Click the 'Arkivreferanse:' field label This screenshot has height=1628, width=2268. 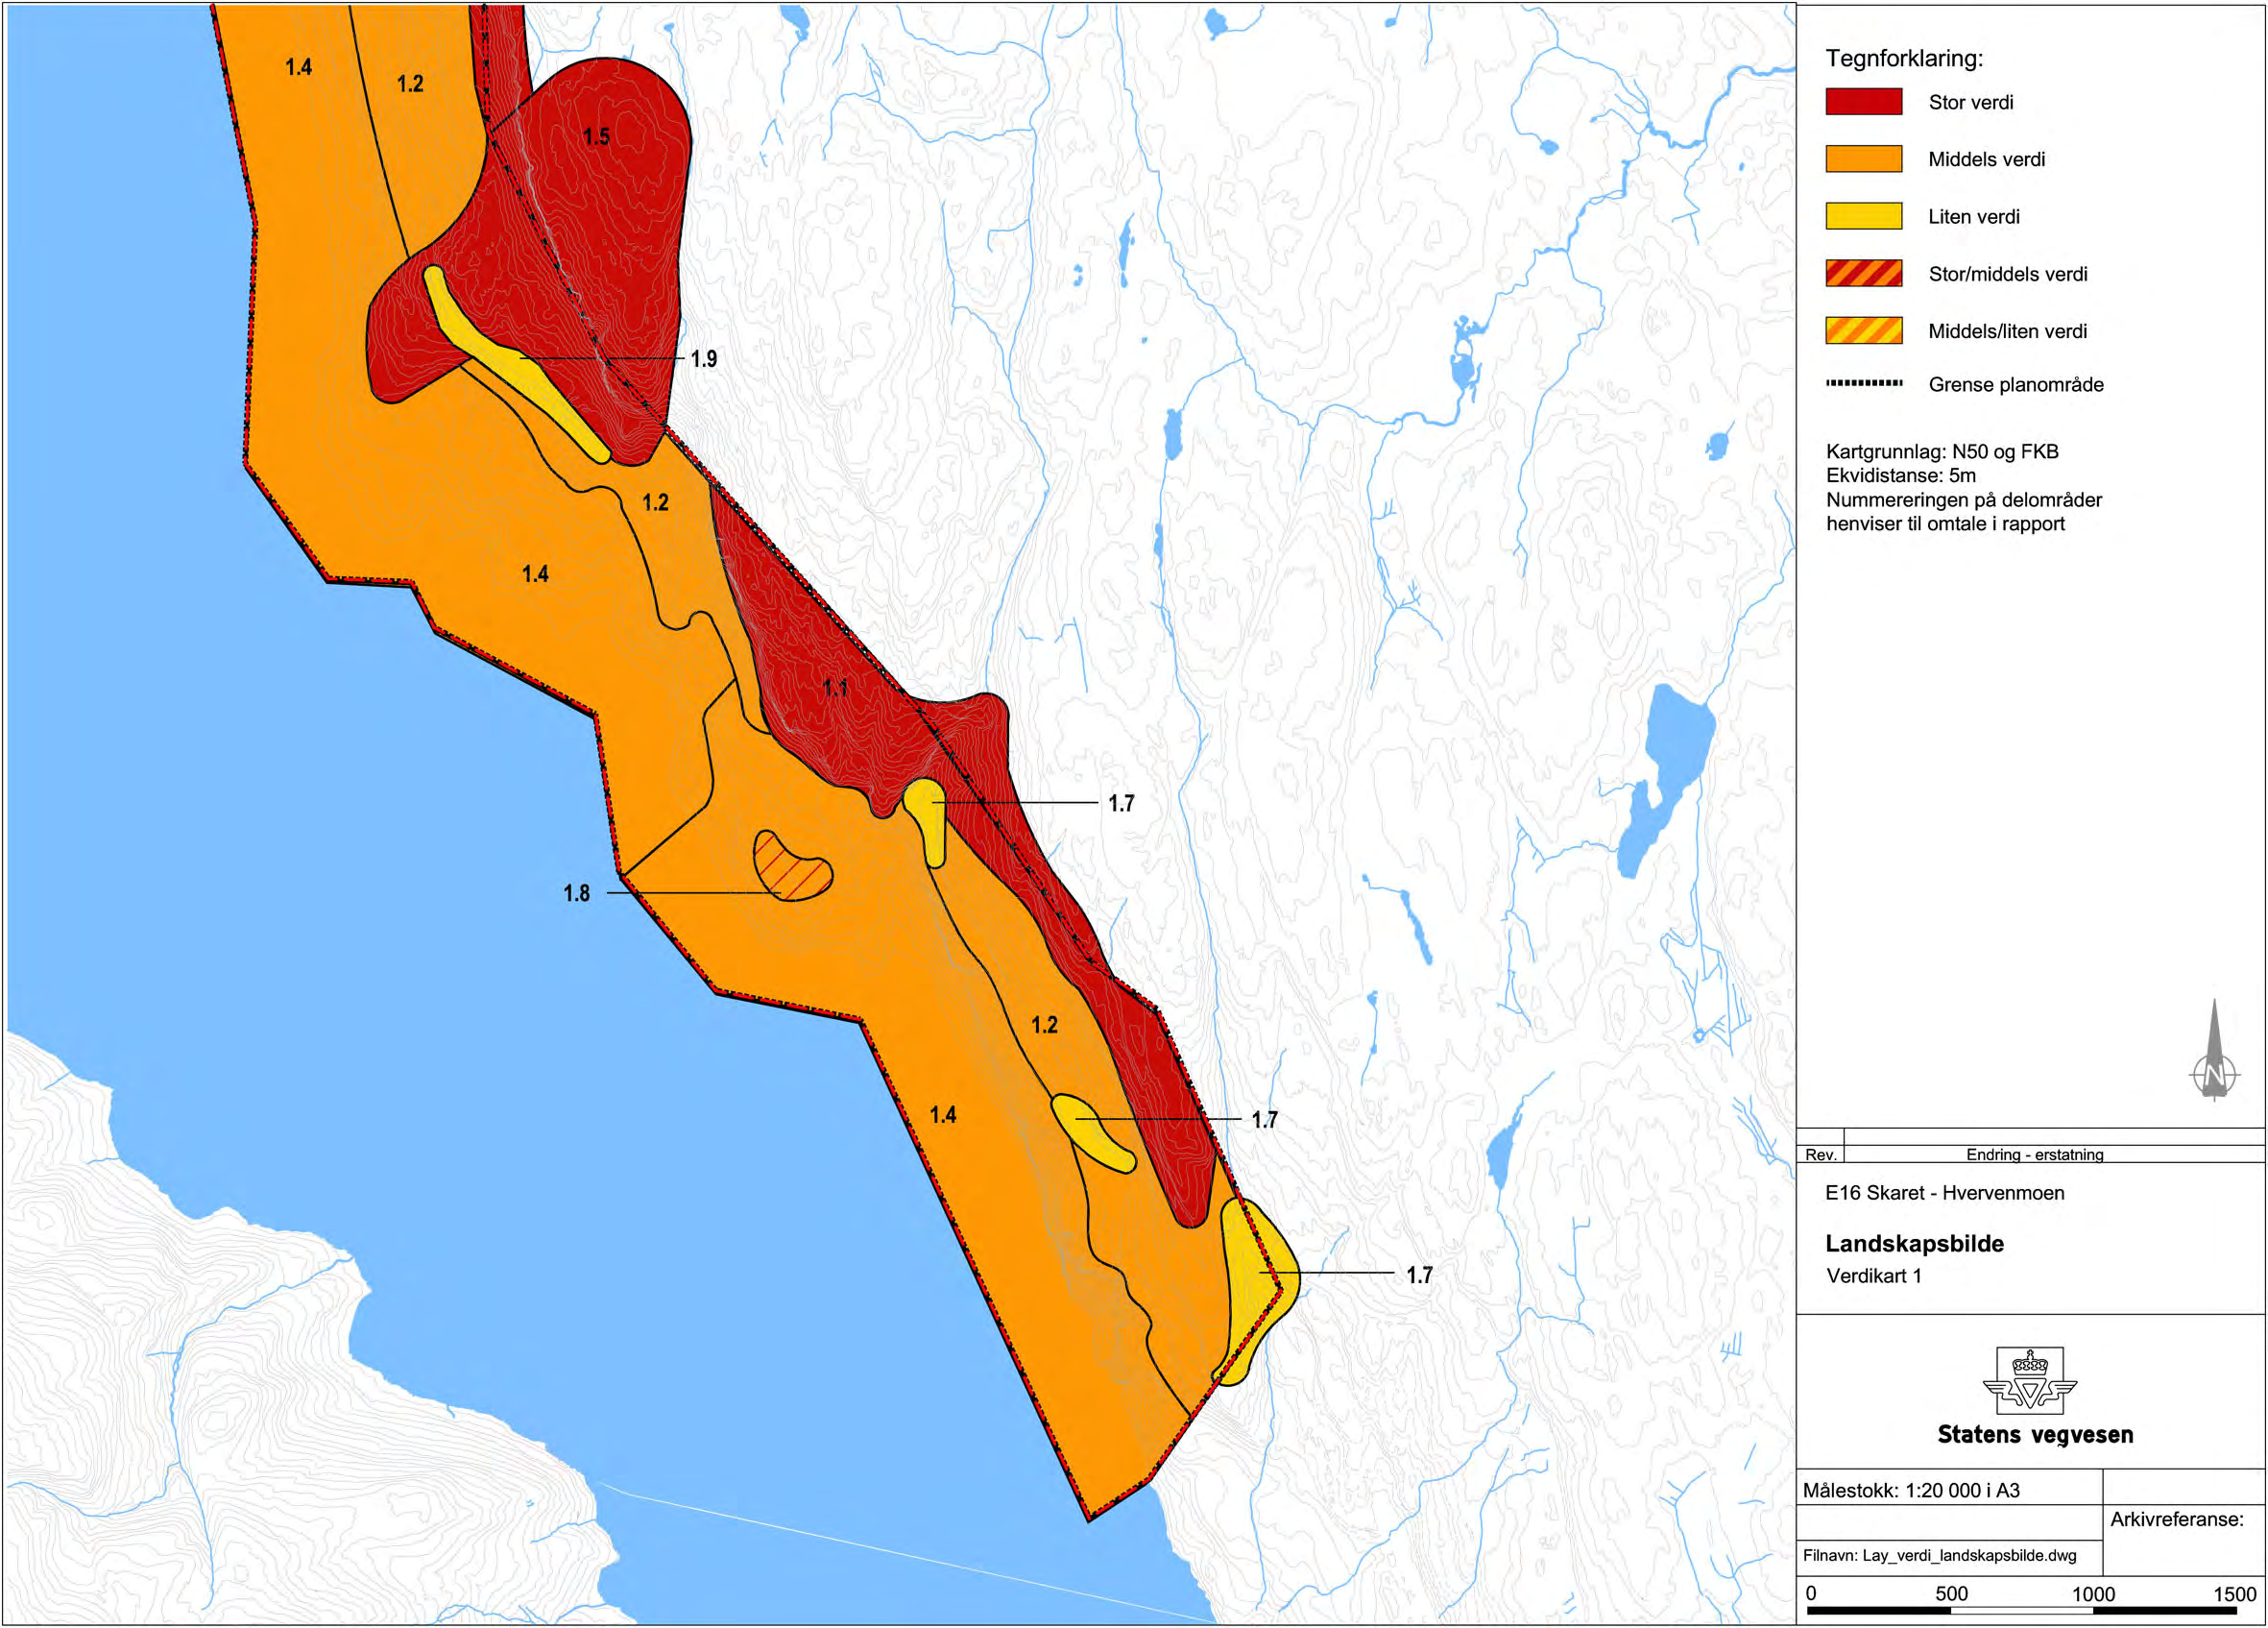[2176, 1519]
